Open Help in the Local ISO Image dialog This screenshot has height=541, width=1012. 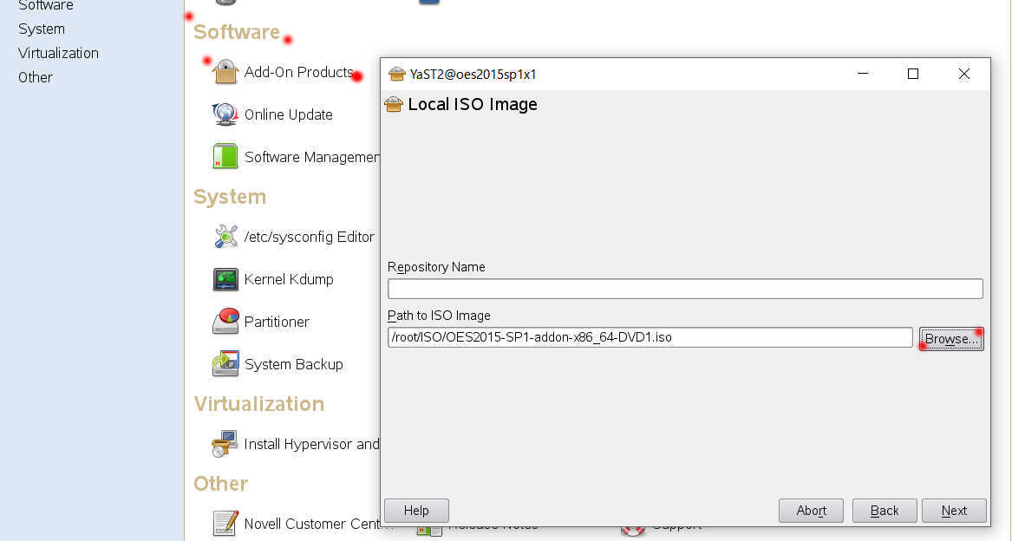416,511
